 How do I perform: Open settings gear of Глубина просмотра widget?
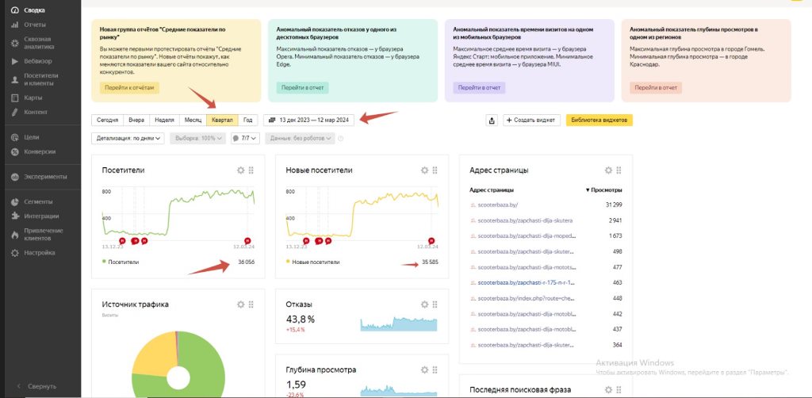point(424,369)
